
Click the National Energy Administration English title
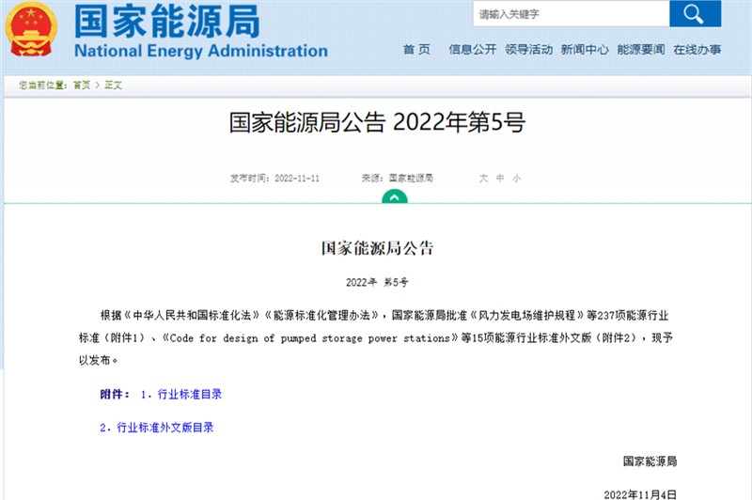tap(200, 51)
